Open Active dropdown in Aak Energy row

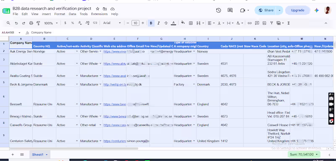pyautogui.click(x=77, y=51)
